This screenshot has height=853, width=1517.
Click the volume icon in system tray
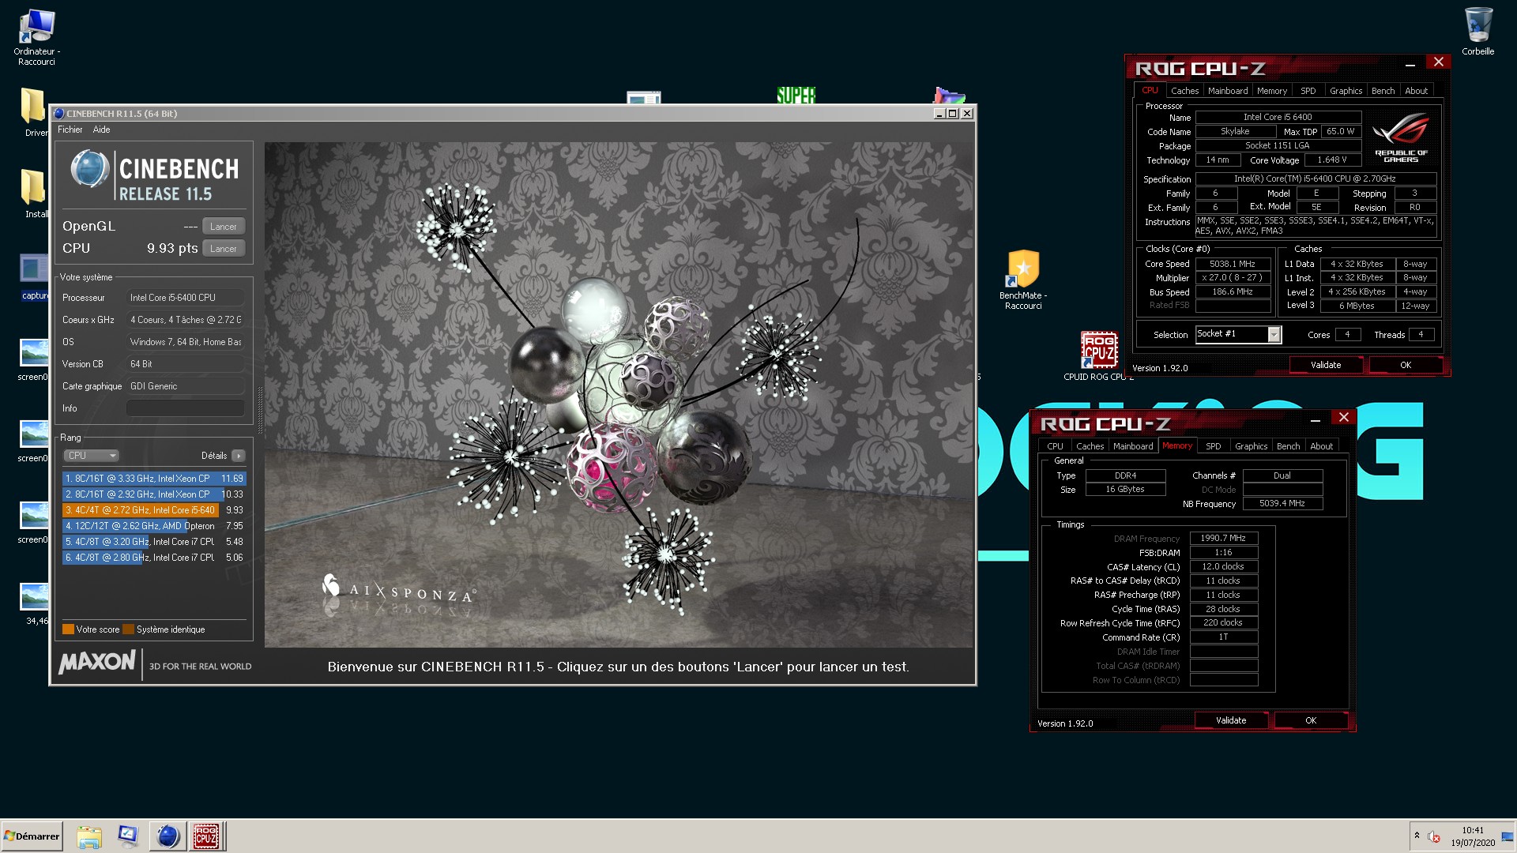1434,836
